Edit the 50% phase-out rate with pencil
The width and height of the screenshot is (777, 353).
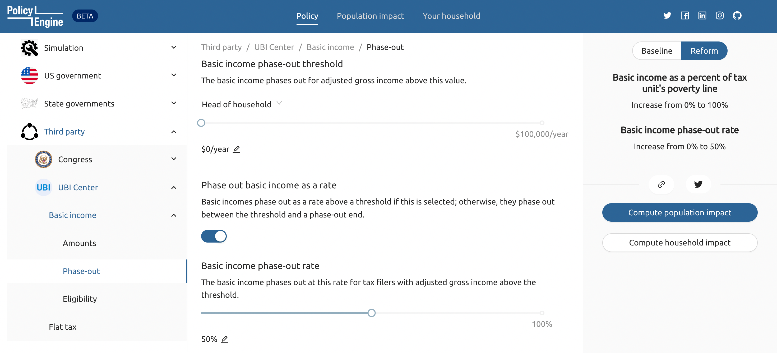224,339
